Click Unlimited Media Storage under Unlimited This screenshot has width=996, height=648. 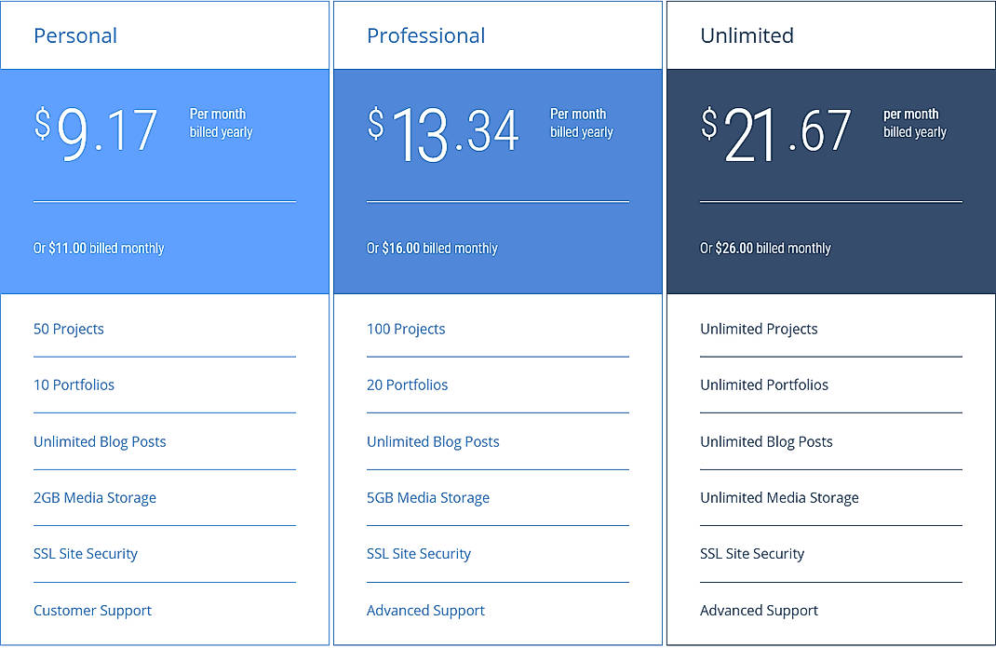pyautogui.click(x=779, y=497)
